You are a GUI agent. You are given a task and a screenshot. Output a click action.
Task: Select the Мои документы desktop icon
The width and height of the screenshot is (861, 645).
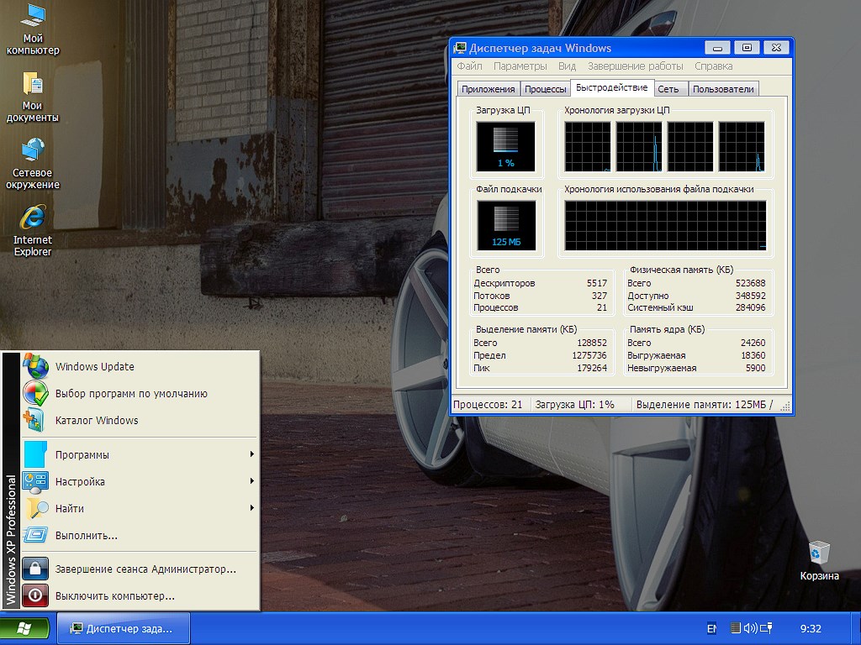[33, 84]
